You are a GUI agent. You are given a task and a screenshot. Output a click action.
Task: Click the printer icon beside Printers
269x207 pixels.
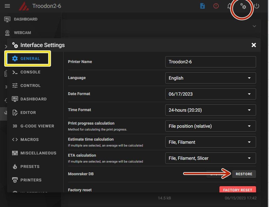click(x=15, y=180)
